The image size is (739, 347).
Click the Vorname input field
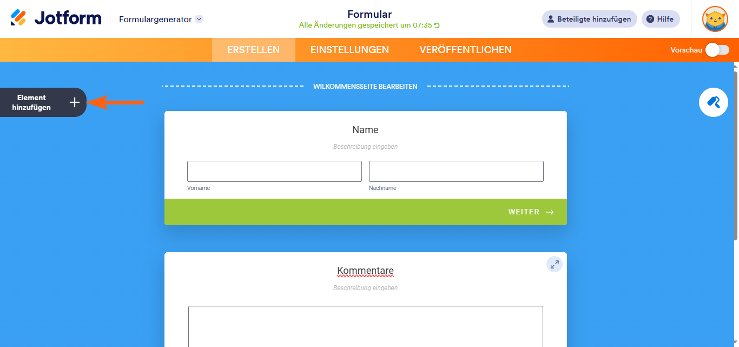tap(274, 171)
